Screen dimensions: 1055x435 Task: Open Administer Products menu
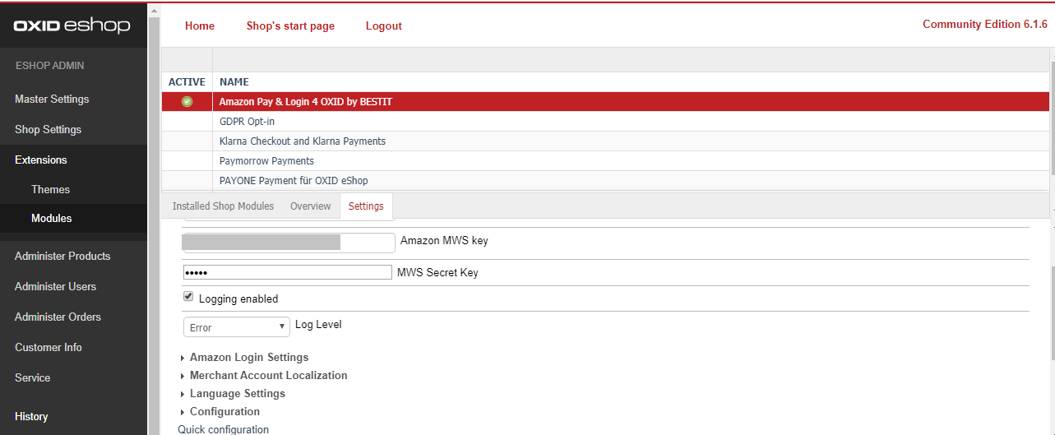(x=62, y=257)
